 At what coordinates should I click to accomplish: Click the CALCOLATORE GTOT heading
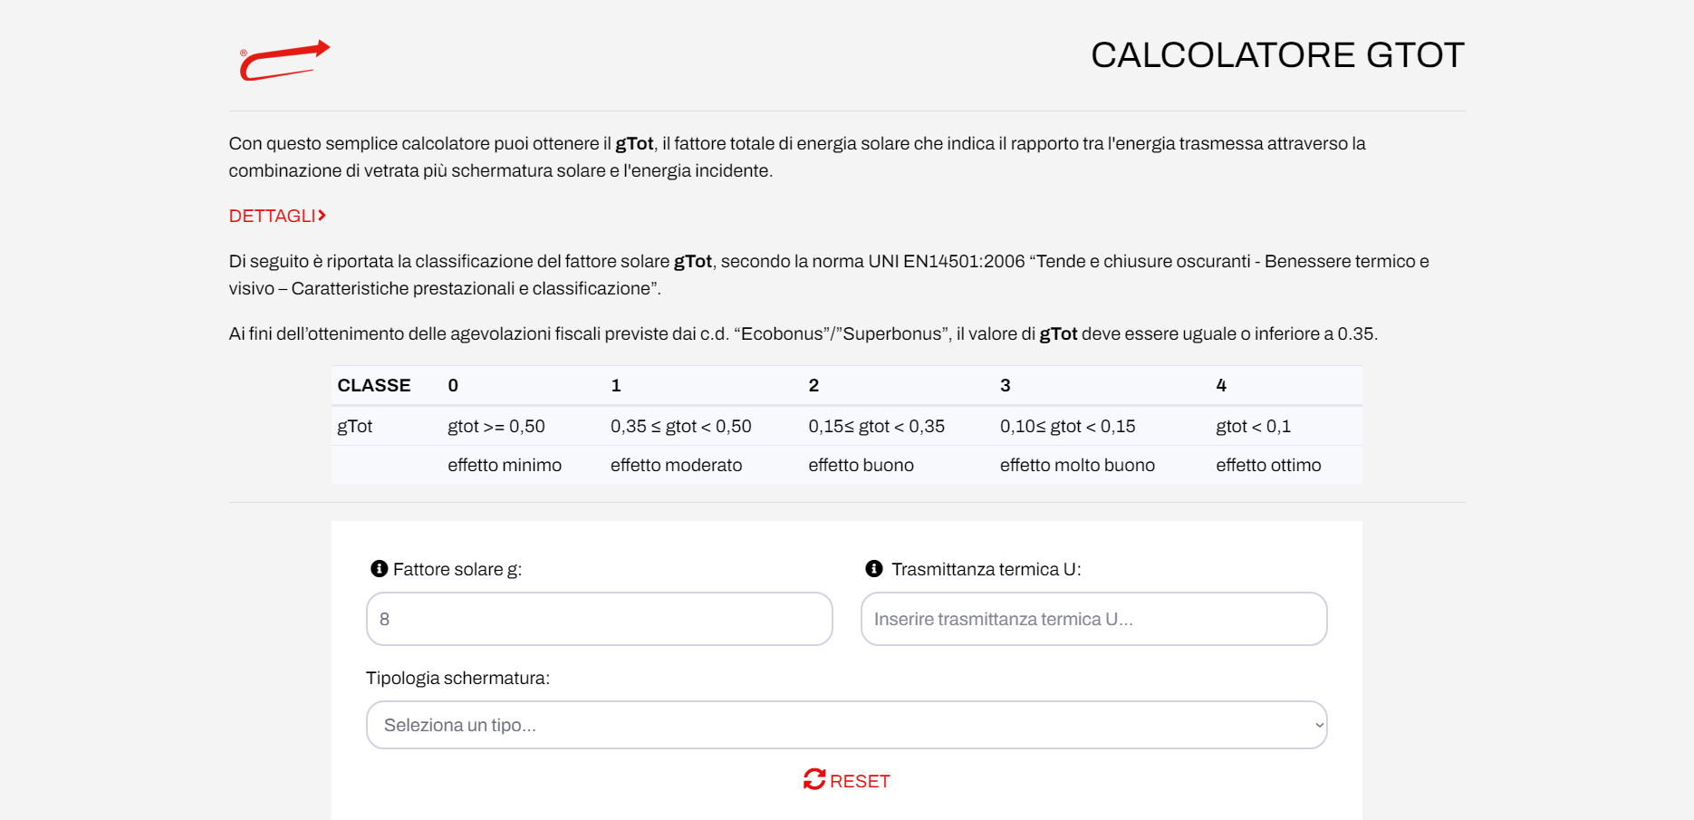point(1276,55)
